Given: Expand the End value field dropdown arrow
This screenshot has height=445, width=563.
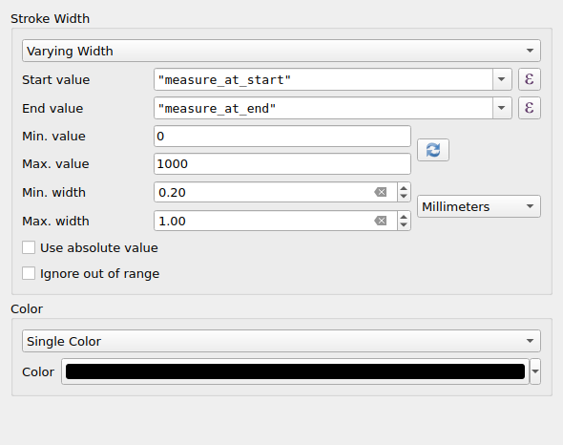Looking at the screenshot, I should point(502,108).
